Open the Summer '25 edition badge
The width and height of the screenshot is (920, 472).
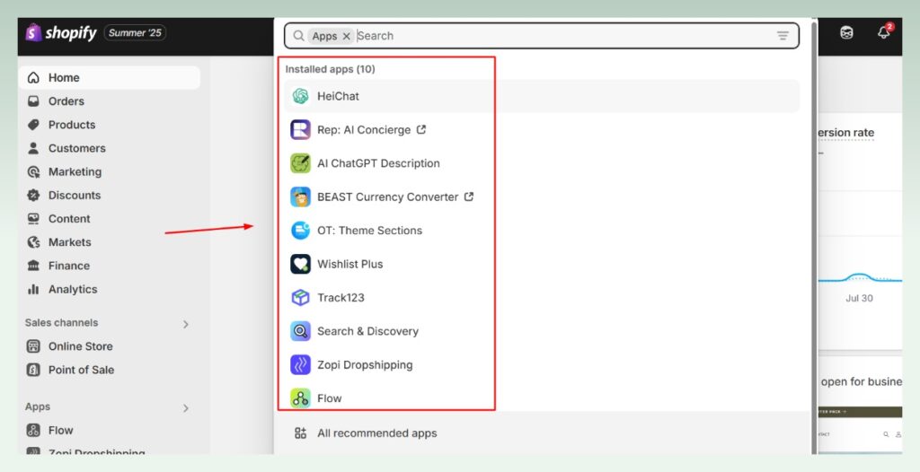point(135,33)
